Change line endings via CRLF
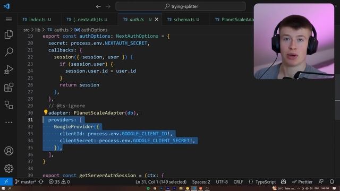 238,181
